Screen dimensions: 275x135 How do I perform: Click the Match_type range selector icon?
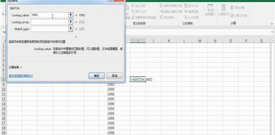(70, 29)
